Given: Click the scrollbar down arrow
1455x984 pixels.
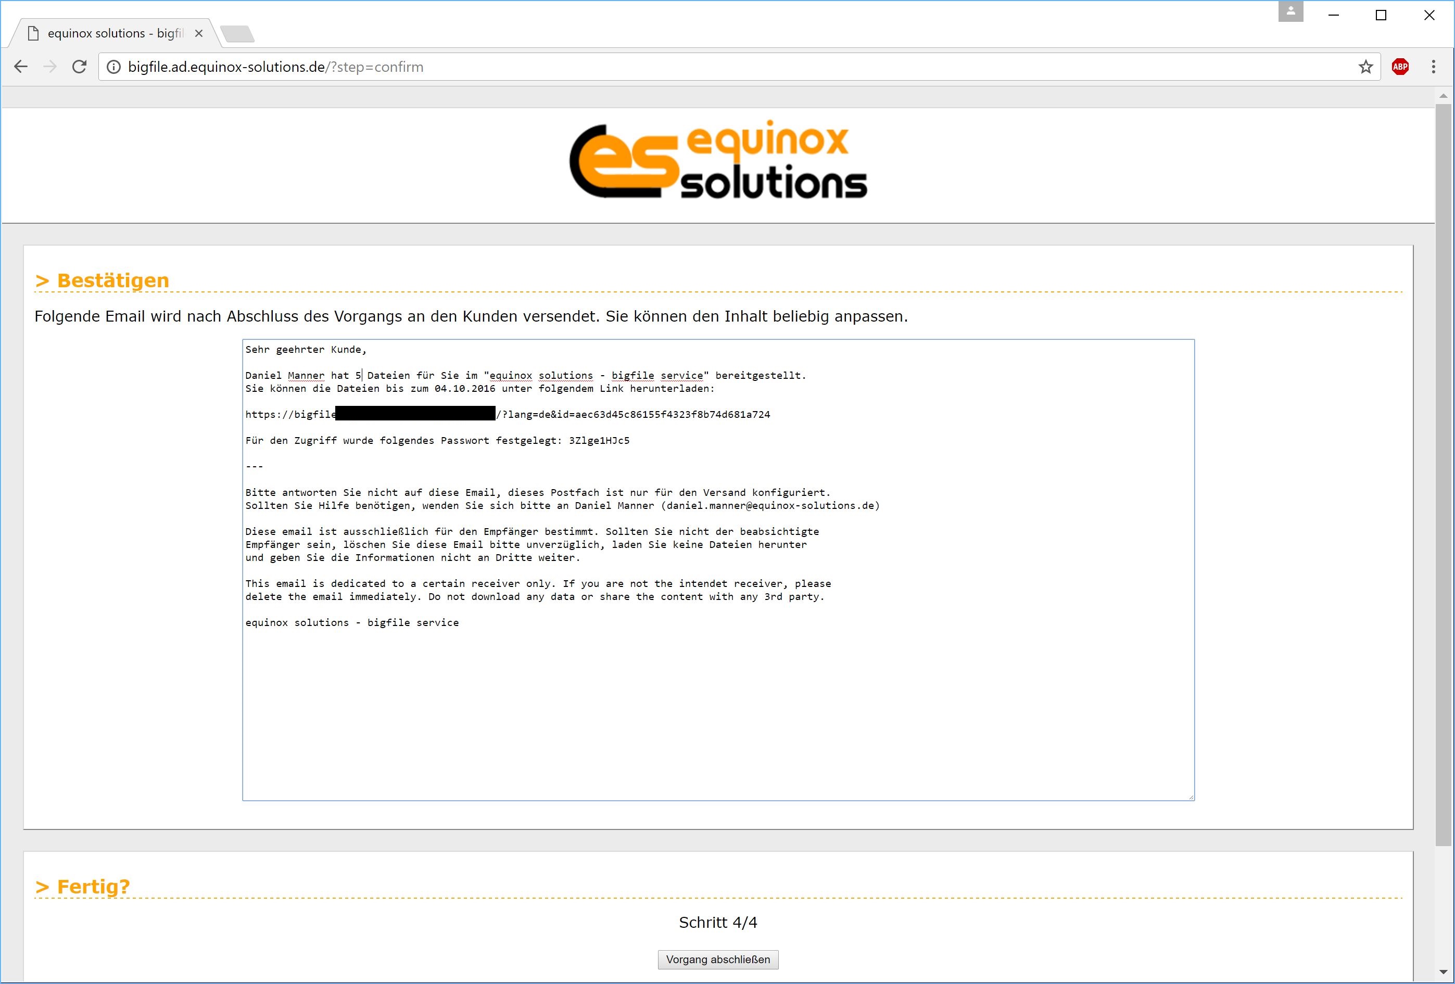Looking at the screenshot, I should [1443, 972].
